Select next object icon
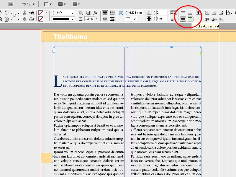 point(32,19)
